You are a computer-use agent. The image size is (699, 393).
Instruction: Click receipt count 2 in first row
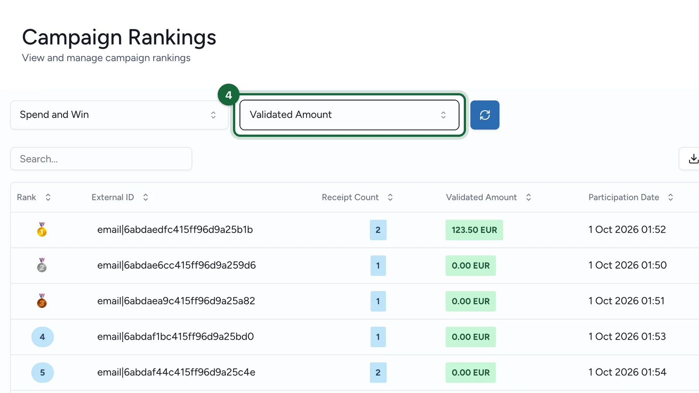(x=378, y=230)
